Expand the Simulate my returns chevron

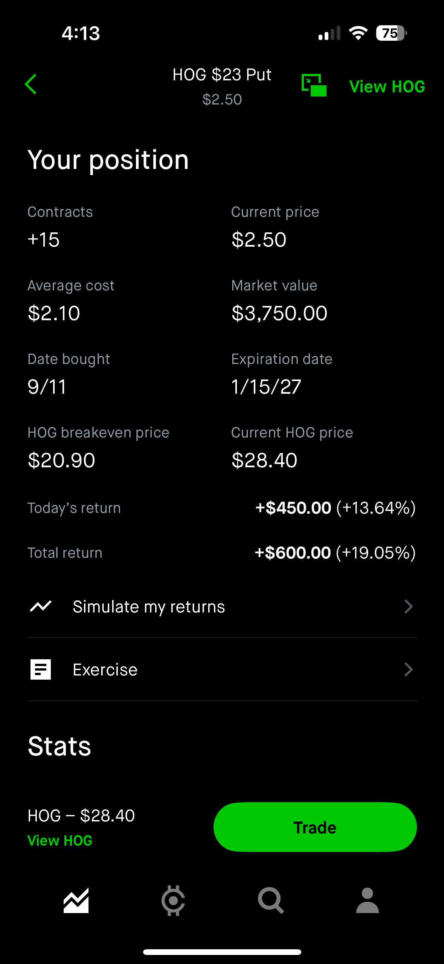(x=408, y=606)
